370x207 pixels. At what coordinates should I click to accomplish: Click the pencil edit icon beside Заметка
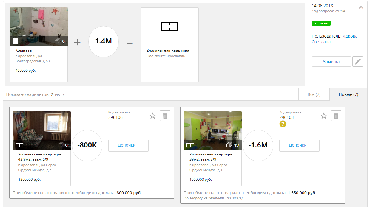(x=357, y=62)
